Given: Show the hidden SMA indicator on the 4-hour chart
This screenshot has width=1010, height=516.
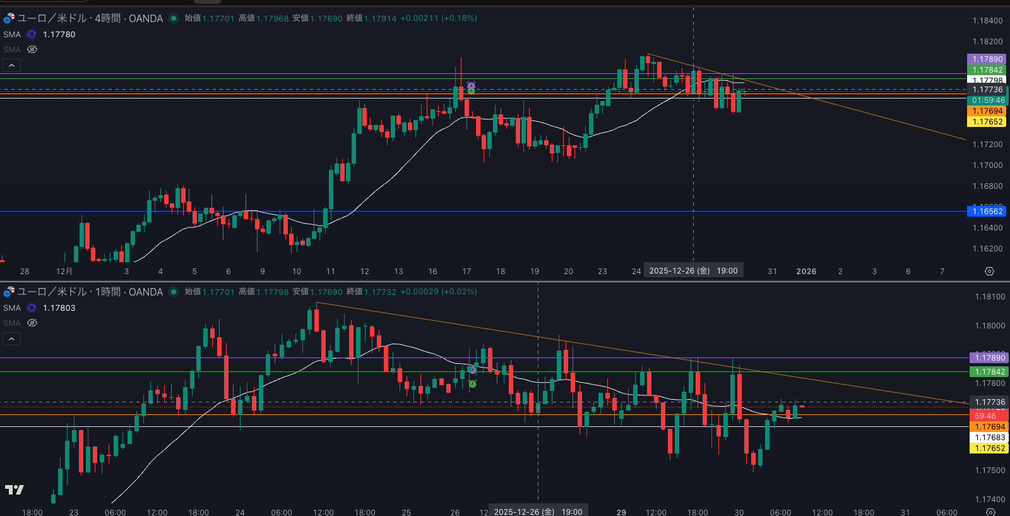Looking at the screenshot, I should click(x=32, y=49).
